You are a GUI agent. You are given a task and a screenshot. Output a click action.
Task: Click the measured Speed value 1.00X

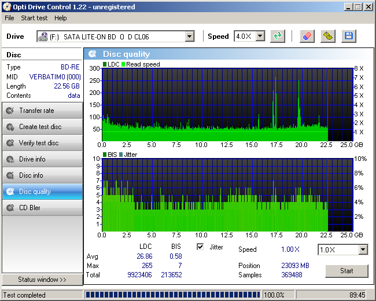coord(290,249)
